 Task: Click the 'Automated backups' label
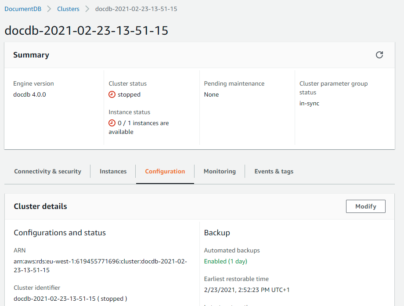[x=232, y=250]
